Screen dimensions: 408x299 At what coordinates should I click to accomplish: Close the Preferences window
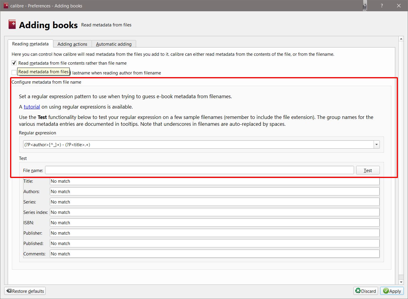point(399,6)
